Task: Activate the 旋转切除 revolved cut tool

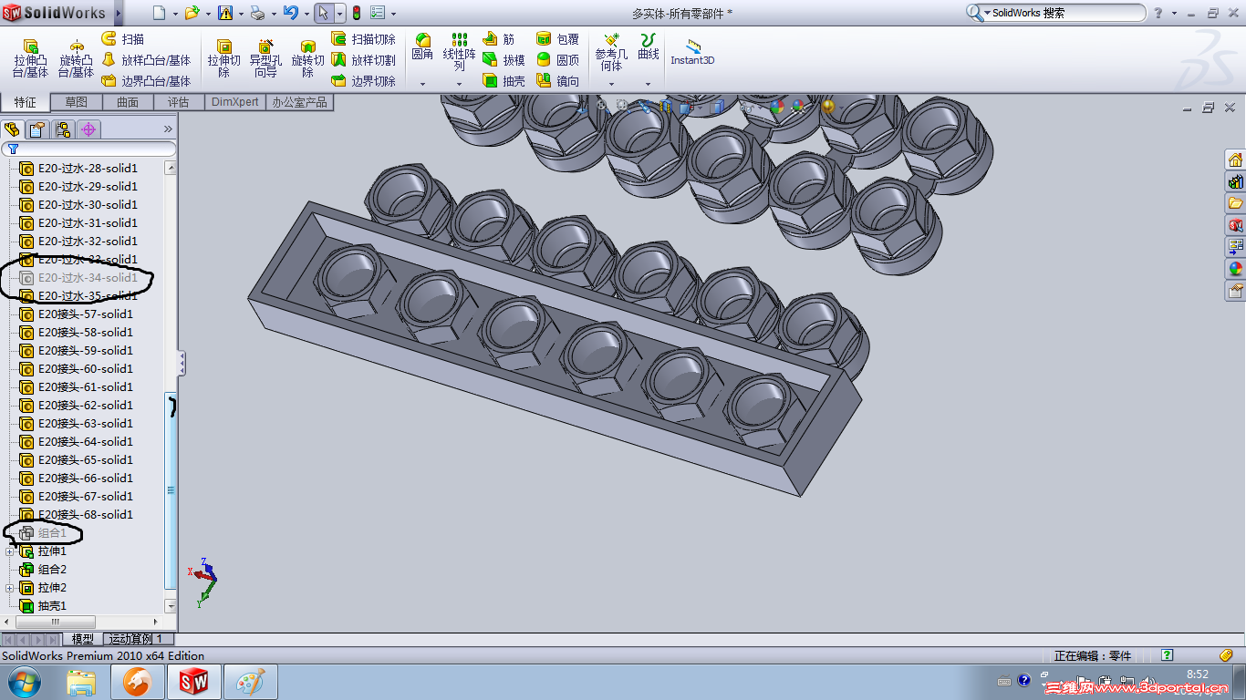Action: [307, 58]
